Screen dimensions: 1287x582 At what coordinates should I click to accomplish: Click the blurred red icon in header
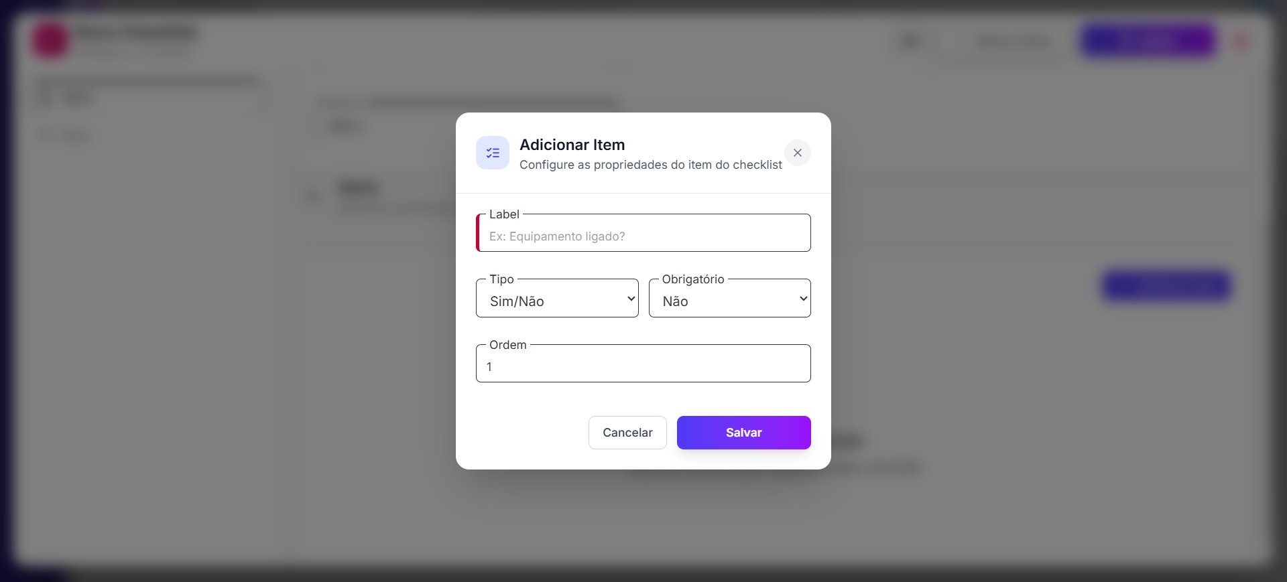click(x=1241, y=42)
